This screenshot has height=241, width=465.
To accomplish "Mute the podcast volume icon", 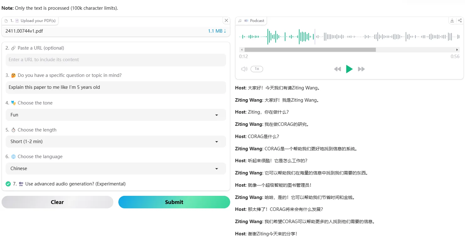I will [244, 69].
